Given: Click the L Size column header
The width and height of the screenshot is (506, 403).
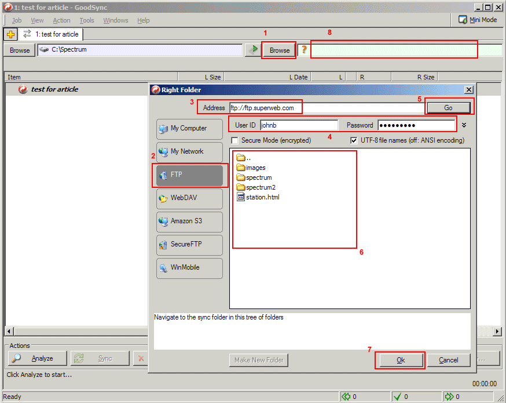Looking at the screenshot, I should pyautogui.click(x=201, y=77).
